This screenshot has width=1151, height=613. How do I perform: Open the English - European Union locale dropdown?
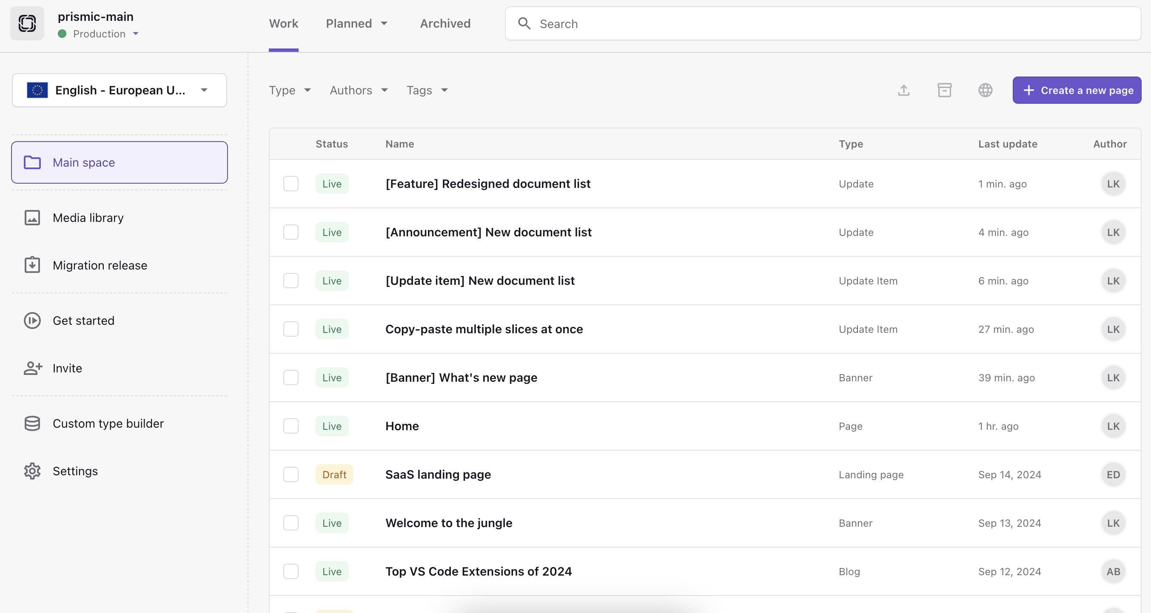pos(119,90)
